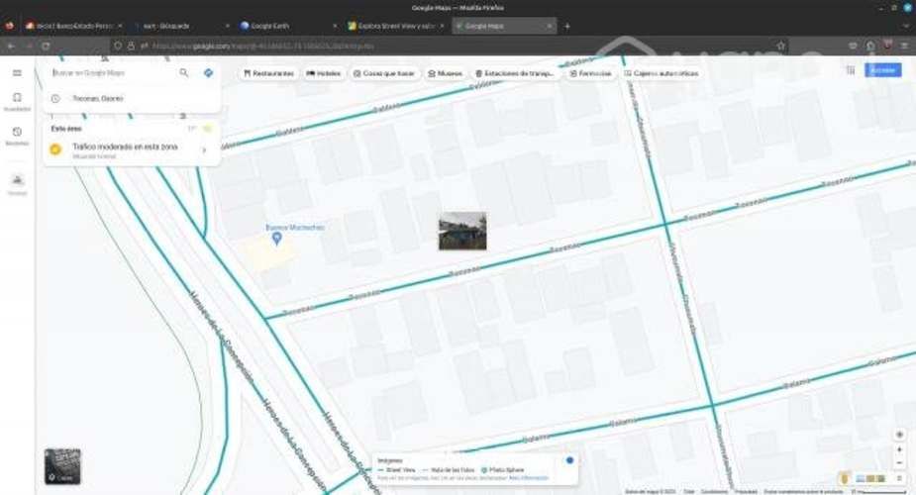Filter by Cajeros automáticos chip
Screen dimensions: 916x495
(x=662, y=73)
